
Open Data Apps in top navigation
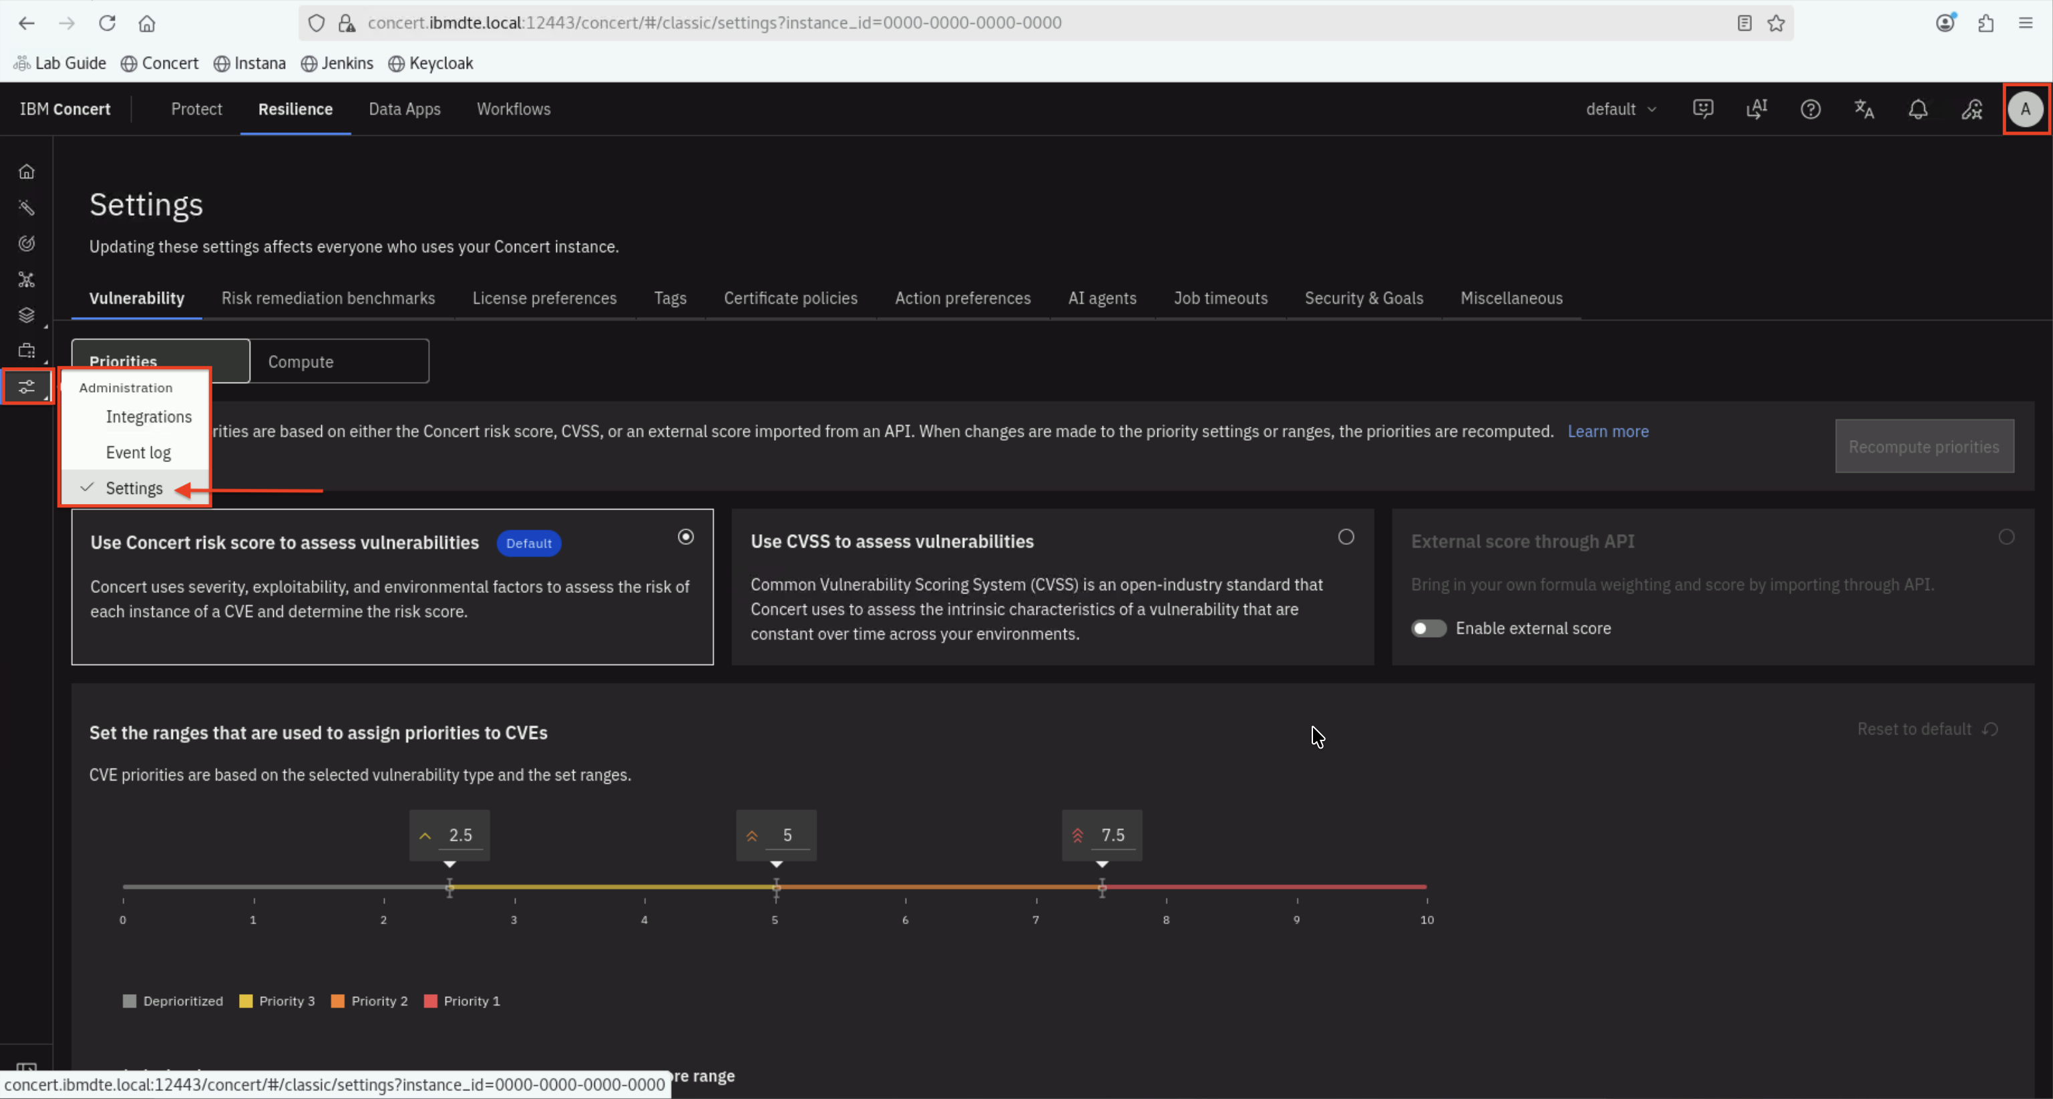point(404,108)
